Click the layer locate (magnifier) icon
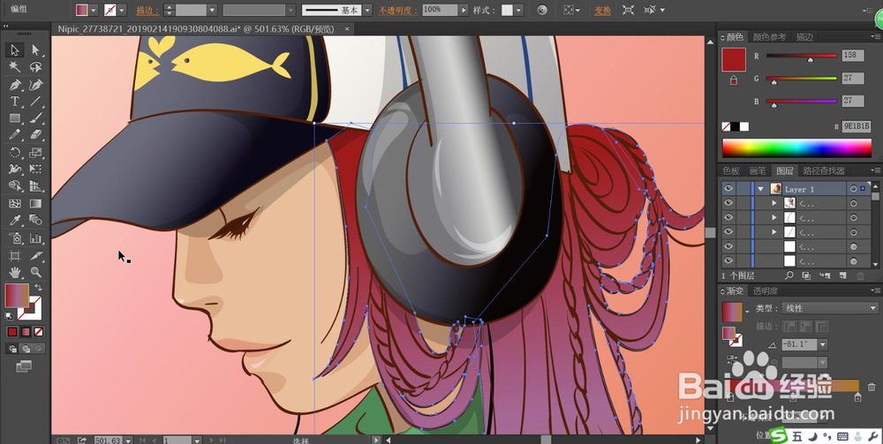 point(789,275)
